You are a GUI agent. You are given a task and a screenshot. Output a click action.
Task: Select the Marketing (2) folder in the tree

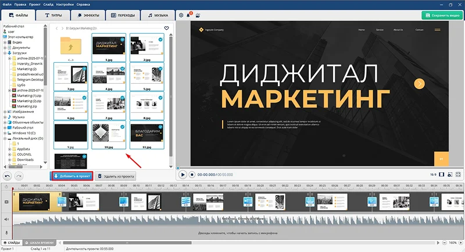(x=27, y=69)
